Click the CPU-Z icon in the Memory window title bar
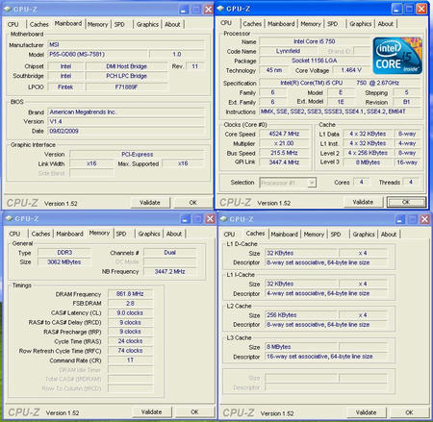Screen dimensions: 433x422 9,218
